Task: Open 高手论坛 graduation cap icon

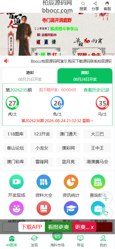Action: pos(71,208)
